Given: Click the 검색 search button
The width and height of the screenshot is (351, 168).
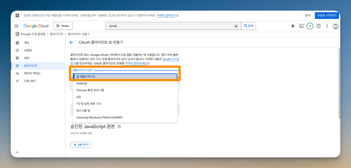Looking at the screenshot, I should tap(249, 26).
